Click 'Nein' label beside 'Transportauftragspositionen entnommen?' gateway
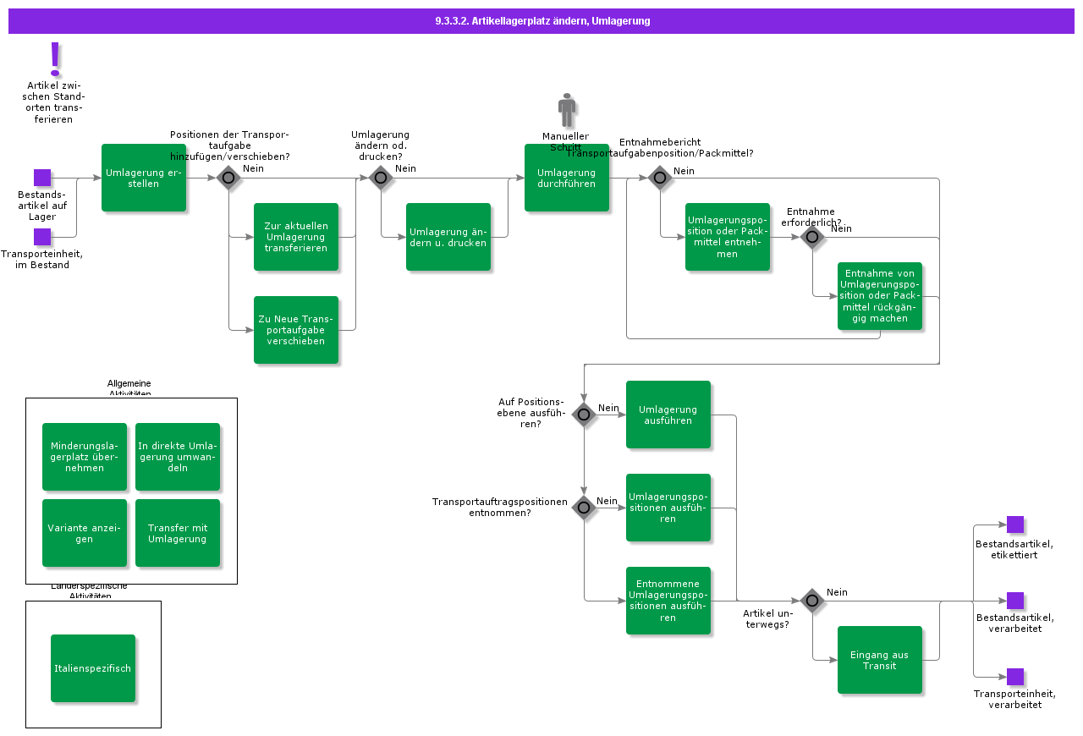The height and width of the screenshot is (736, 1083). pyautogui.click(x=607, y=501)
